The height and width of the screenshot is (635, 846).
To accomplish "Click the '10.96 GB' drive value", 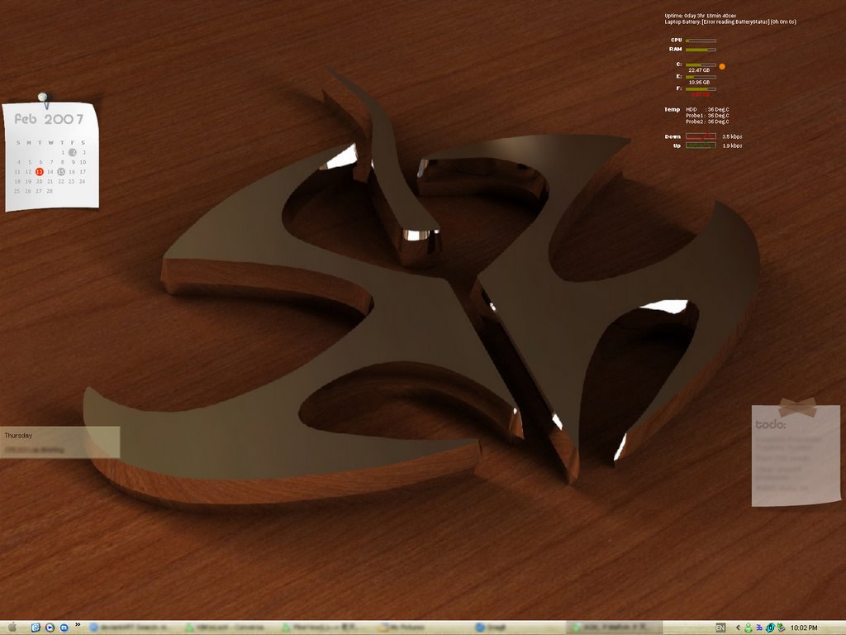I will pos(699,83).
